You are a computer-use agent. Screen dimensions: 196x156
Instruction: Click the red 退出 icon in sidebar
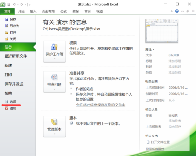tap(7, 108)
